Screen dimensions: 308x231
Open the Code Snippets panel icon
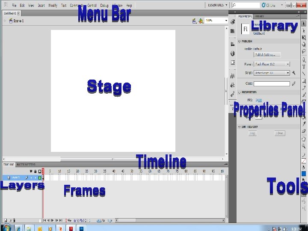pos(233,76)
